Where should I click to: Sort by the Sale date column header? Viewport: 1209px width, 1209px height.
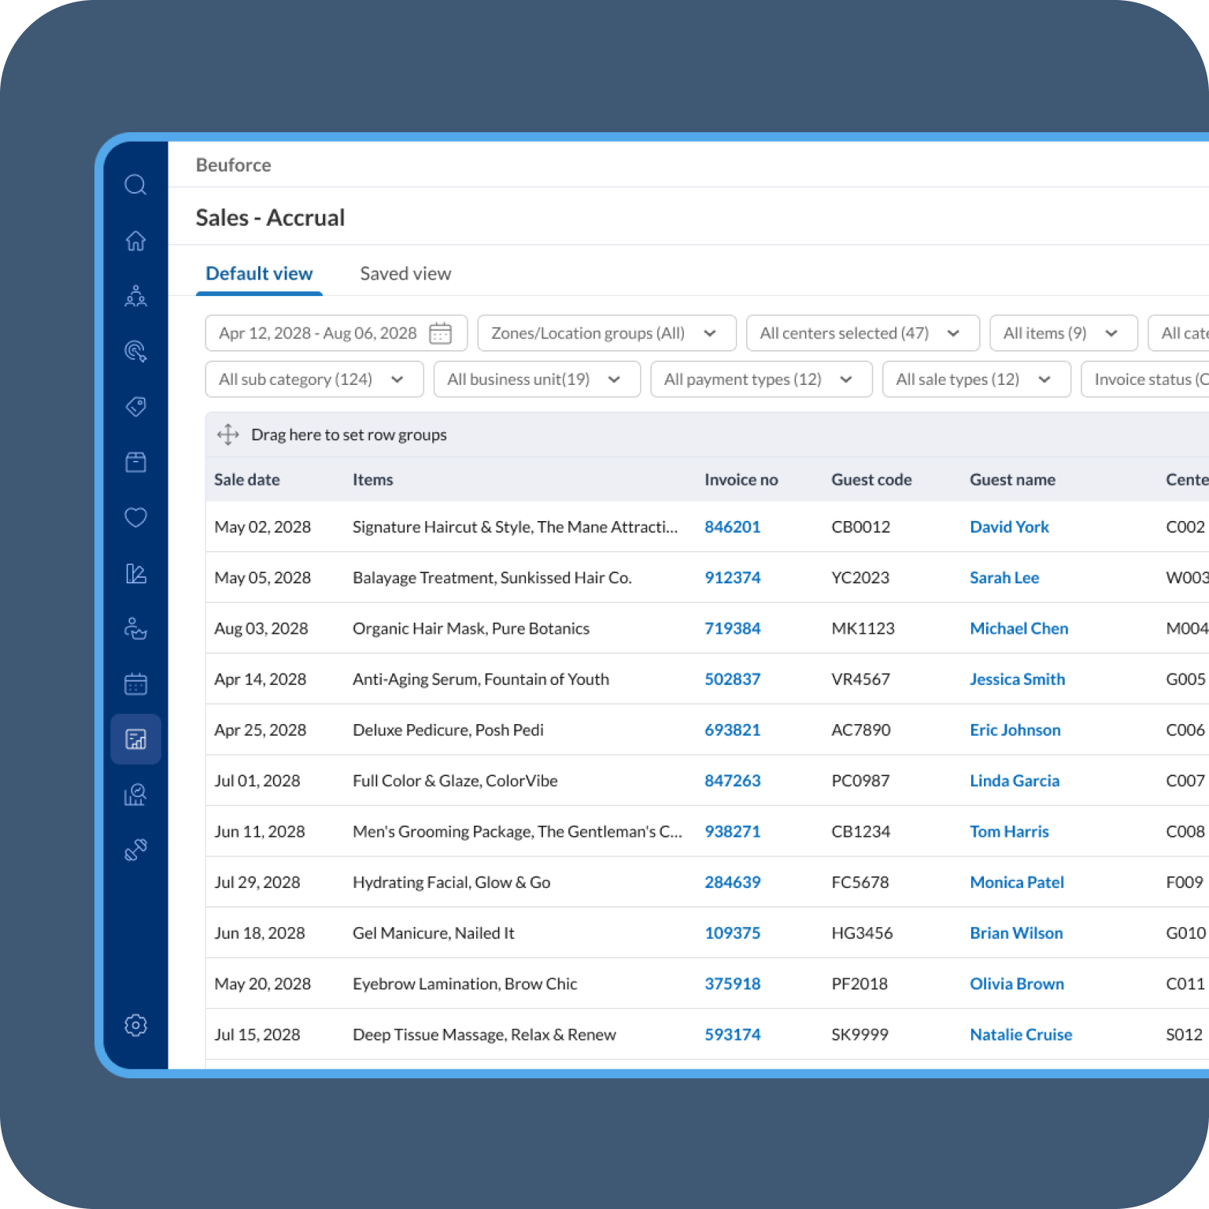(247, 480)
